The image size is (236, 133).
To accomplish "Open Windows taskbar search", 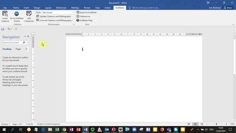I will click(12, 129).
